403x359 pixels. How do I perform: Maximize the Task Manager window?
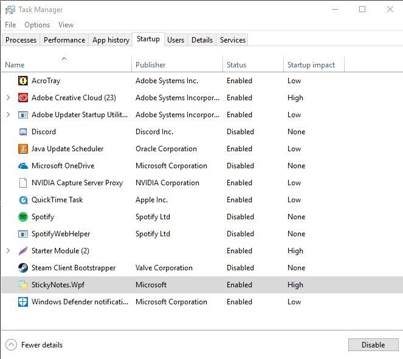click(362, 9)
